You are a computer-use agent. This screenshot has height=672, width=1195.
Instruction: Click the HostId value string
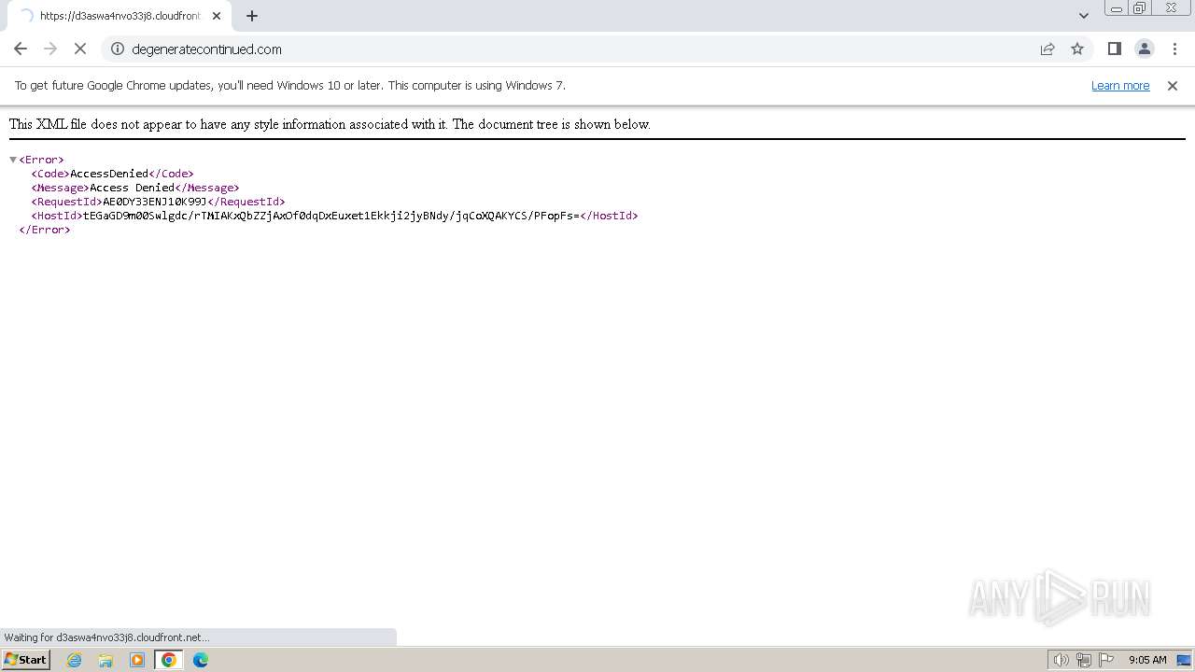[x=331, y=216]
